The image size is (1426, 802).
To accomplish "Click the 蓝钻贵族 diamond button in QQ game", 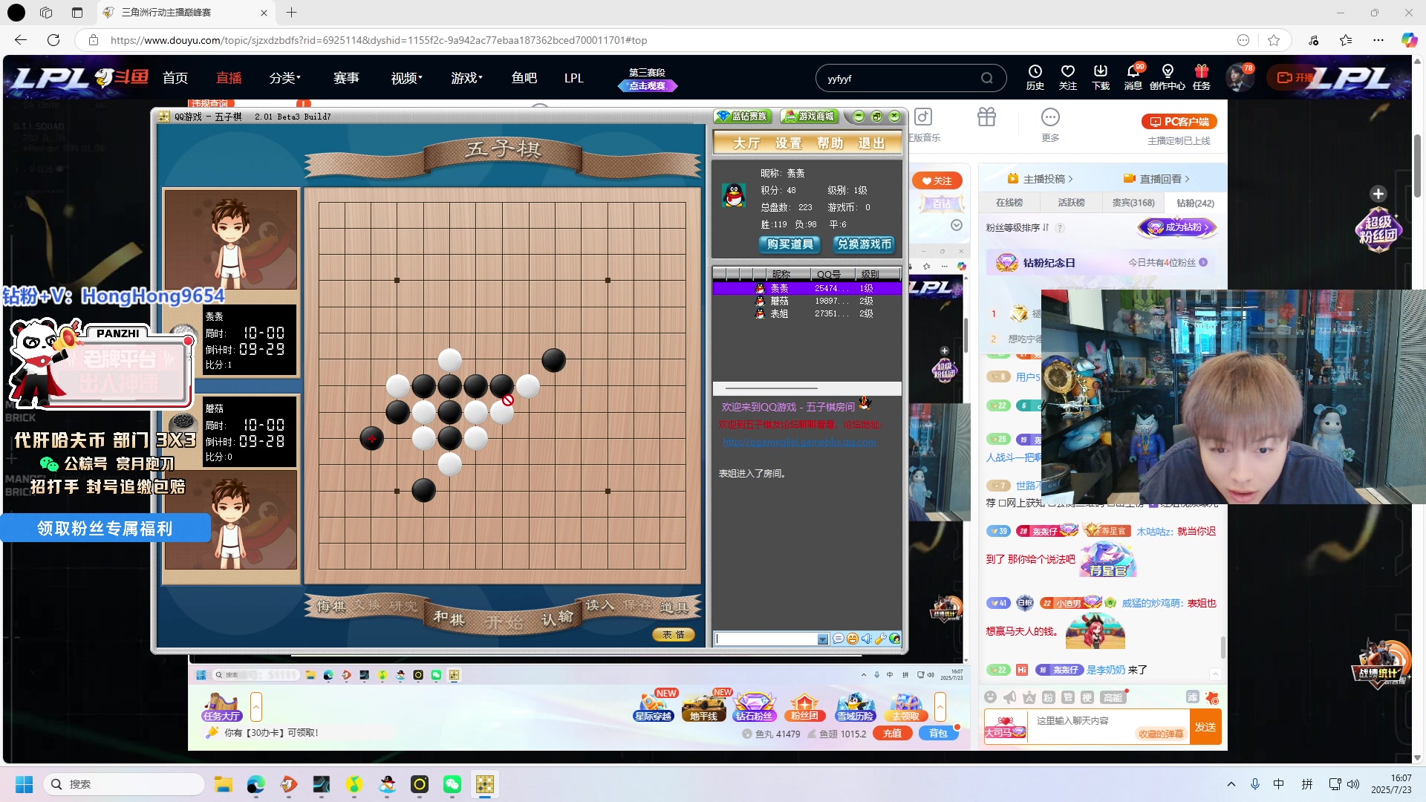I will [743, 117].
